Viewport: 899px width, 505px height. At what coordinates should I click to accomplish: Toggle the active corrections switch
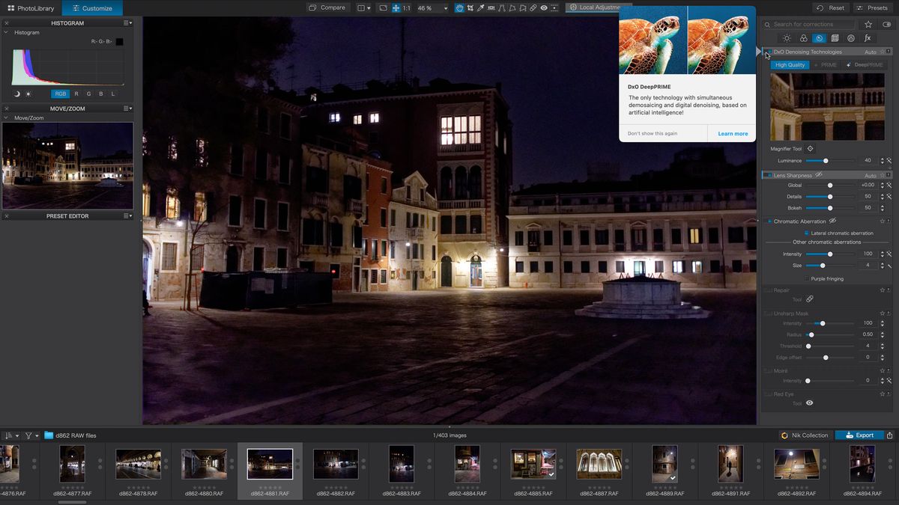[x=887, y=25]
